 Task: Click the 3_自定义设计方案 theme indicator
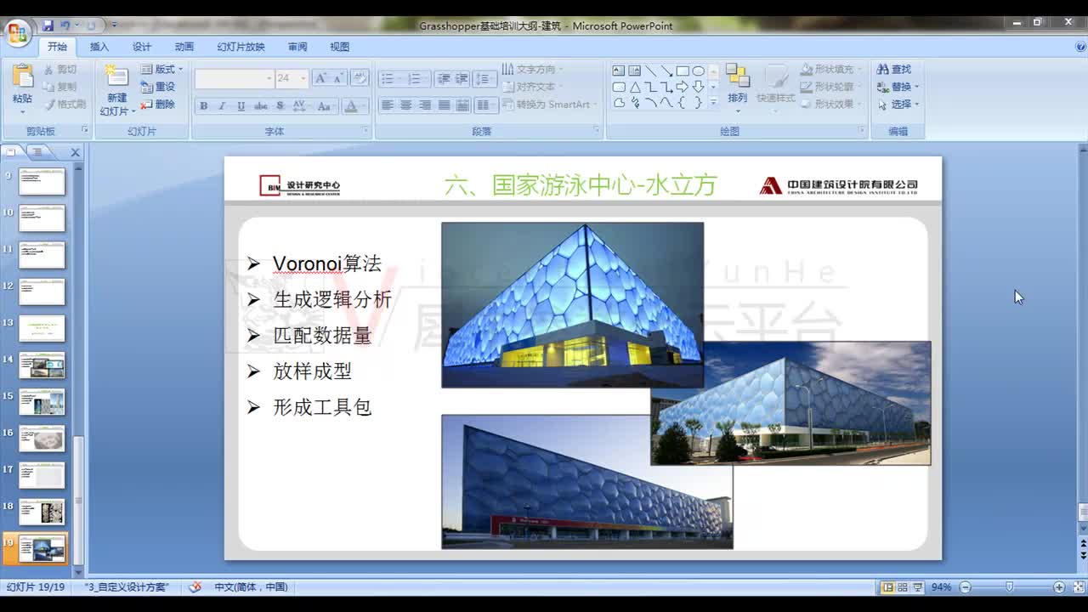point(127,587)
